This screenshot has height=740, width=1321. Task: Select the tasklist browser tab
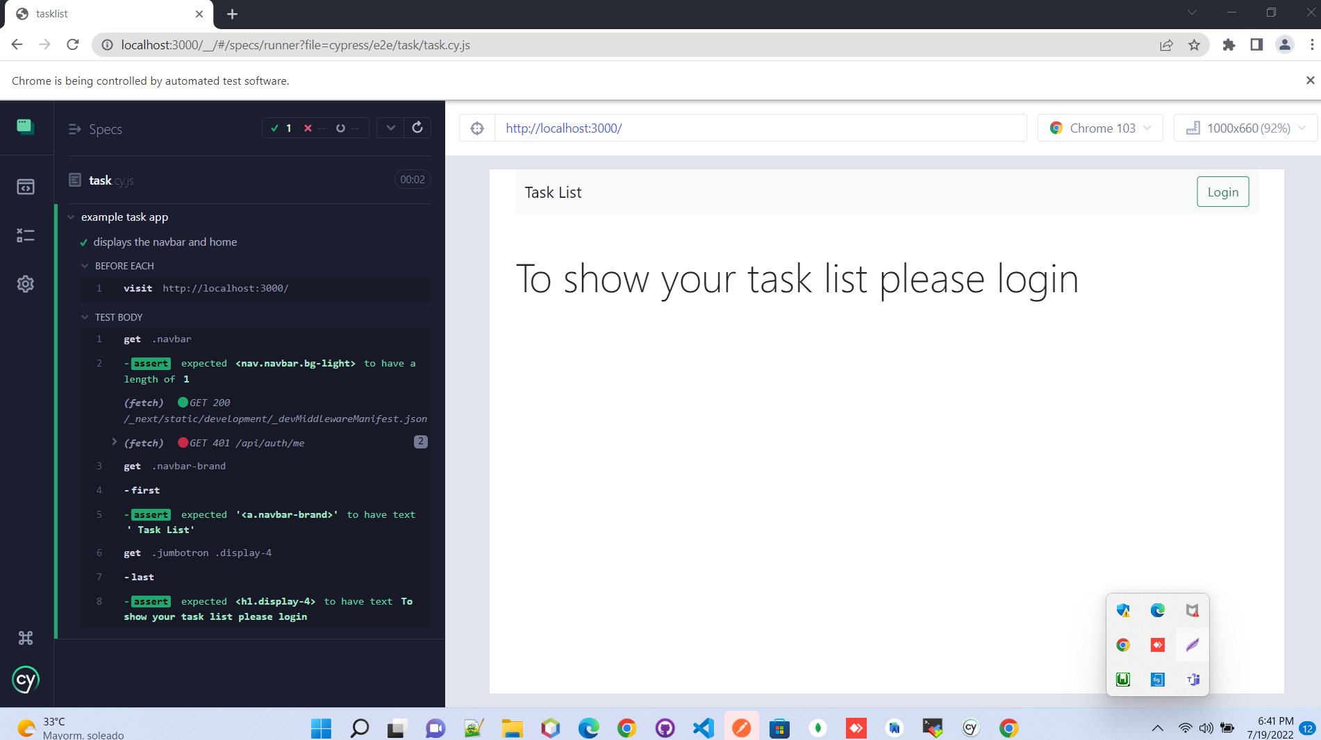[109, 14]
